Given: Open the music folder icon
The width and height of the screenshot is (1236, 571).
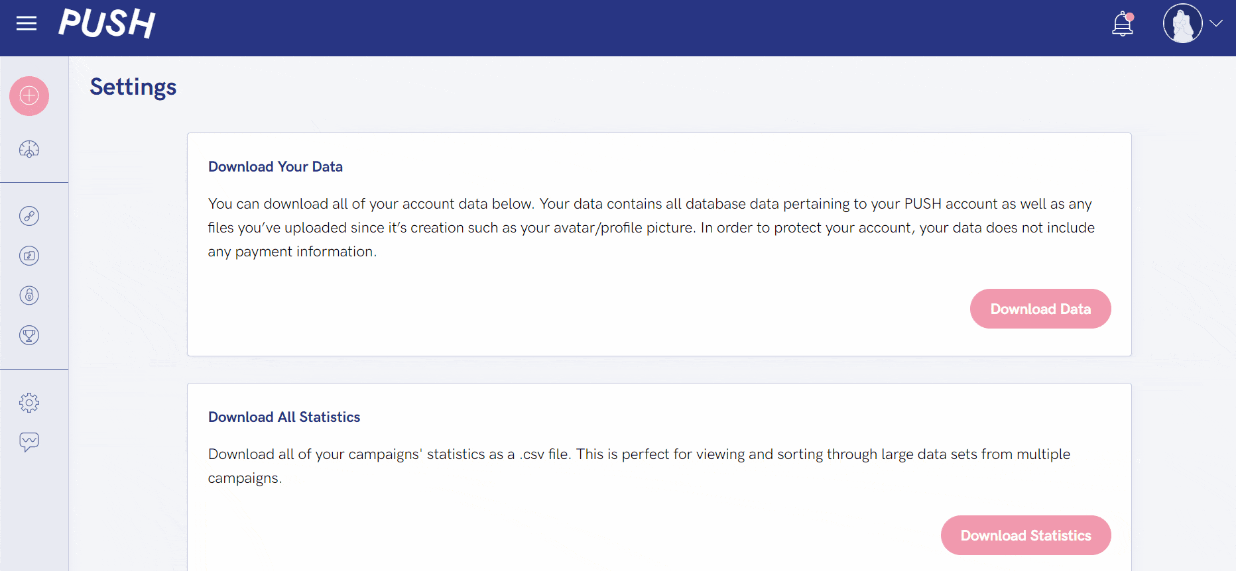Looking at the screenshot, I should click(x=29, y=256).
